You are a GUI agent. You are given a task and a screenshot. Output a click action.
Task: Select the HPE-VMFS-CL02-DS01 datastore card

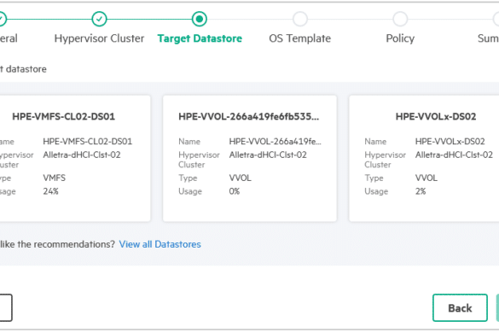point(75,158)
